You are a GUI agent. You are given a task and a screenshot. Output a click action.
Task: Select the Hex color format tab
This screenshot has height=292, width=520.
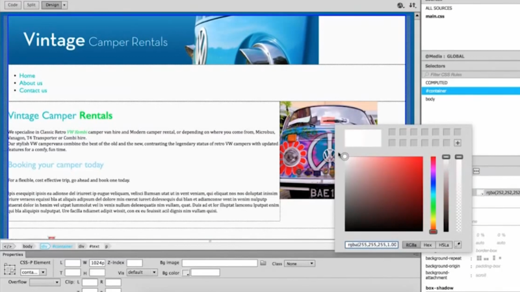coord(428,245)
